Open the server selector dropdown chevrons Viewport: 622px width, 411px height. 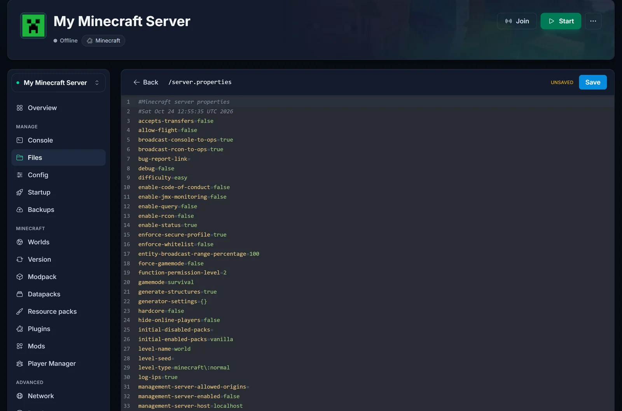[97, 83]
